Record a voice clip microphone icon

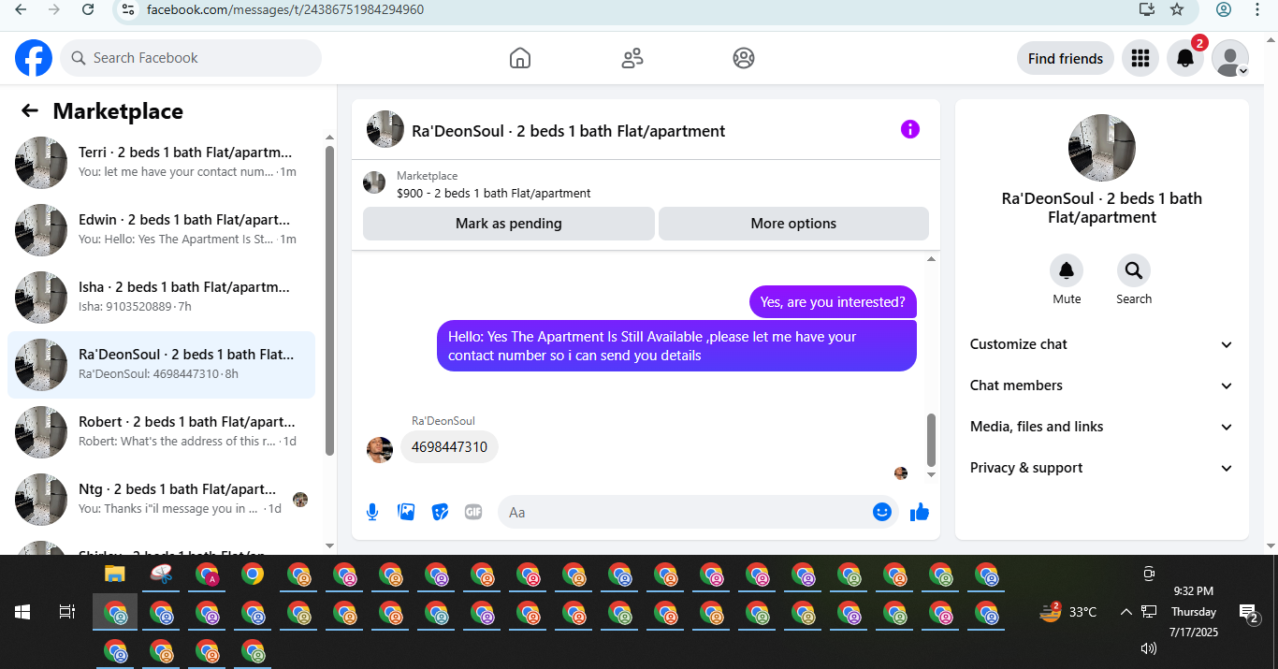click(372, 512)
